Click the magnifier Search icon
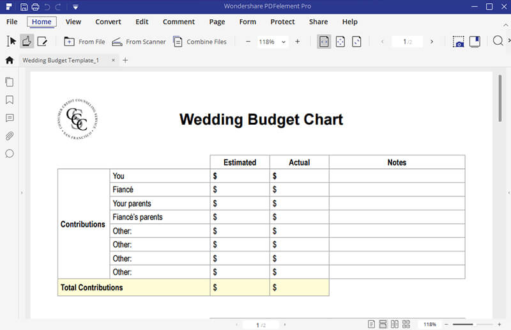 (x=498, y=42)
